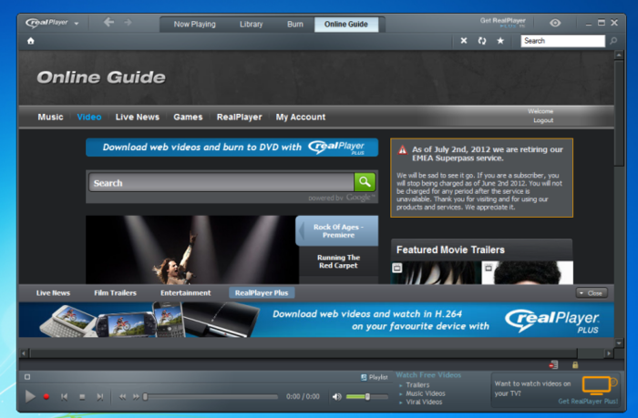
Task: Mute audio with the speaker icon
Action: [336, 396]
